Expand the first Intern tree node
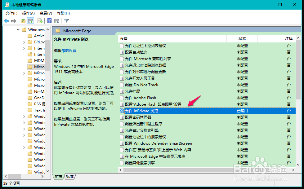 (24, 48)
